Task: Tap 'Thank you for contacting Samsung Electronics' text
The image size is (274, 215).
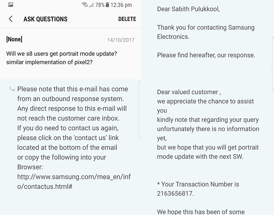Action: 206,32
